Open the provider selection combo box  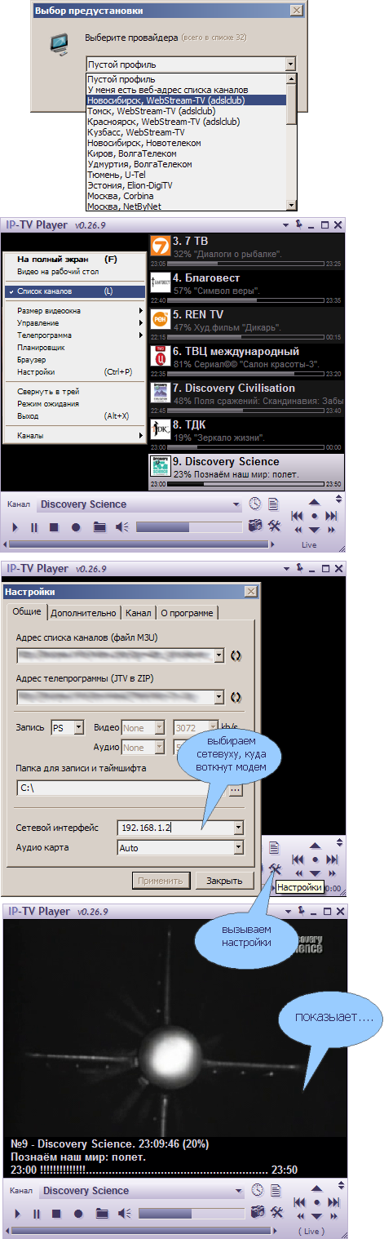(x=190, y=64)
